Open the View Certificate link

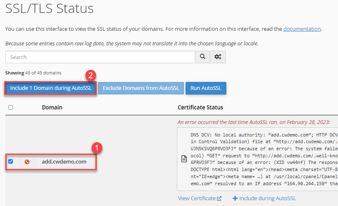[x=197, y=199]
